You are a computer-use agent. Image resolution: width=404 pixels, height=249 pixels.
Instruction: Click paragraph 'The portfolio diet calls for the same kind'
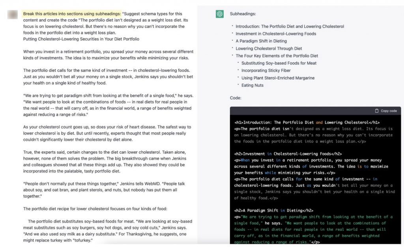[x=108, y=77]
